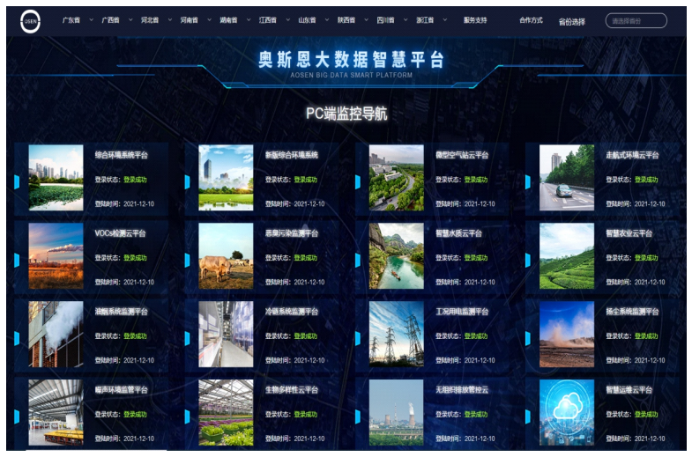Open the 智慧农业云平台 title link
Image resolution: width=692 pixels, height=457 pixels.
point(629,233)
